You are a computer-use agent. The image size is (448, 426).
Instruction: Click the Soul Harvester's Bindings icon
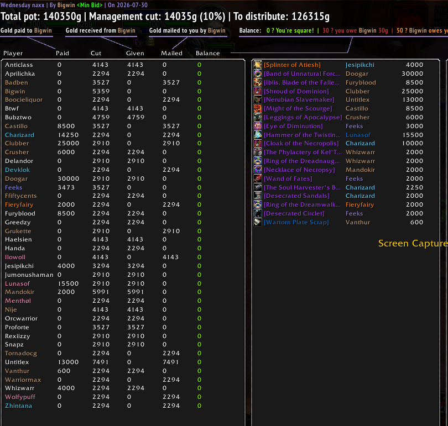(258, 187)
